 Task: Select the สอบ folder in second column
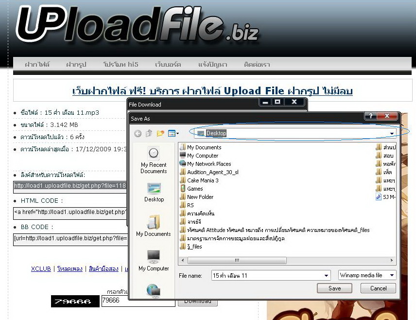coord(385,155)
